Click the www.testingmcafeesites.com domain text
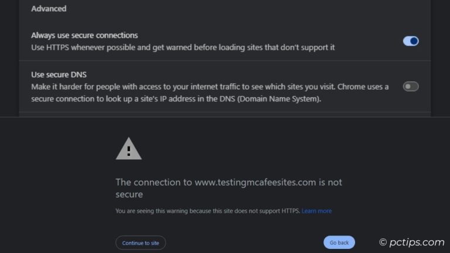This screenshot has height=253, width=450. click(255, 182)
